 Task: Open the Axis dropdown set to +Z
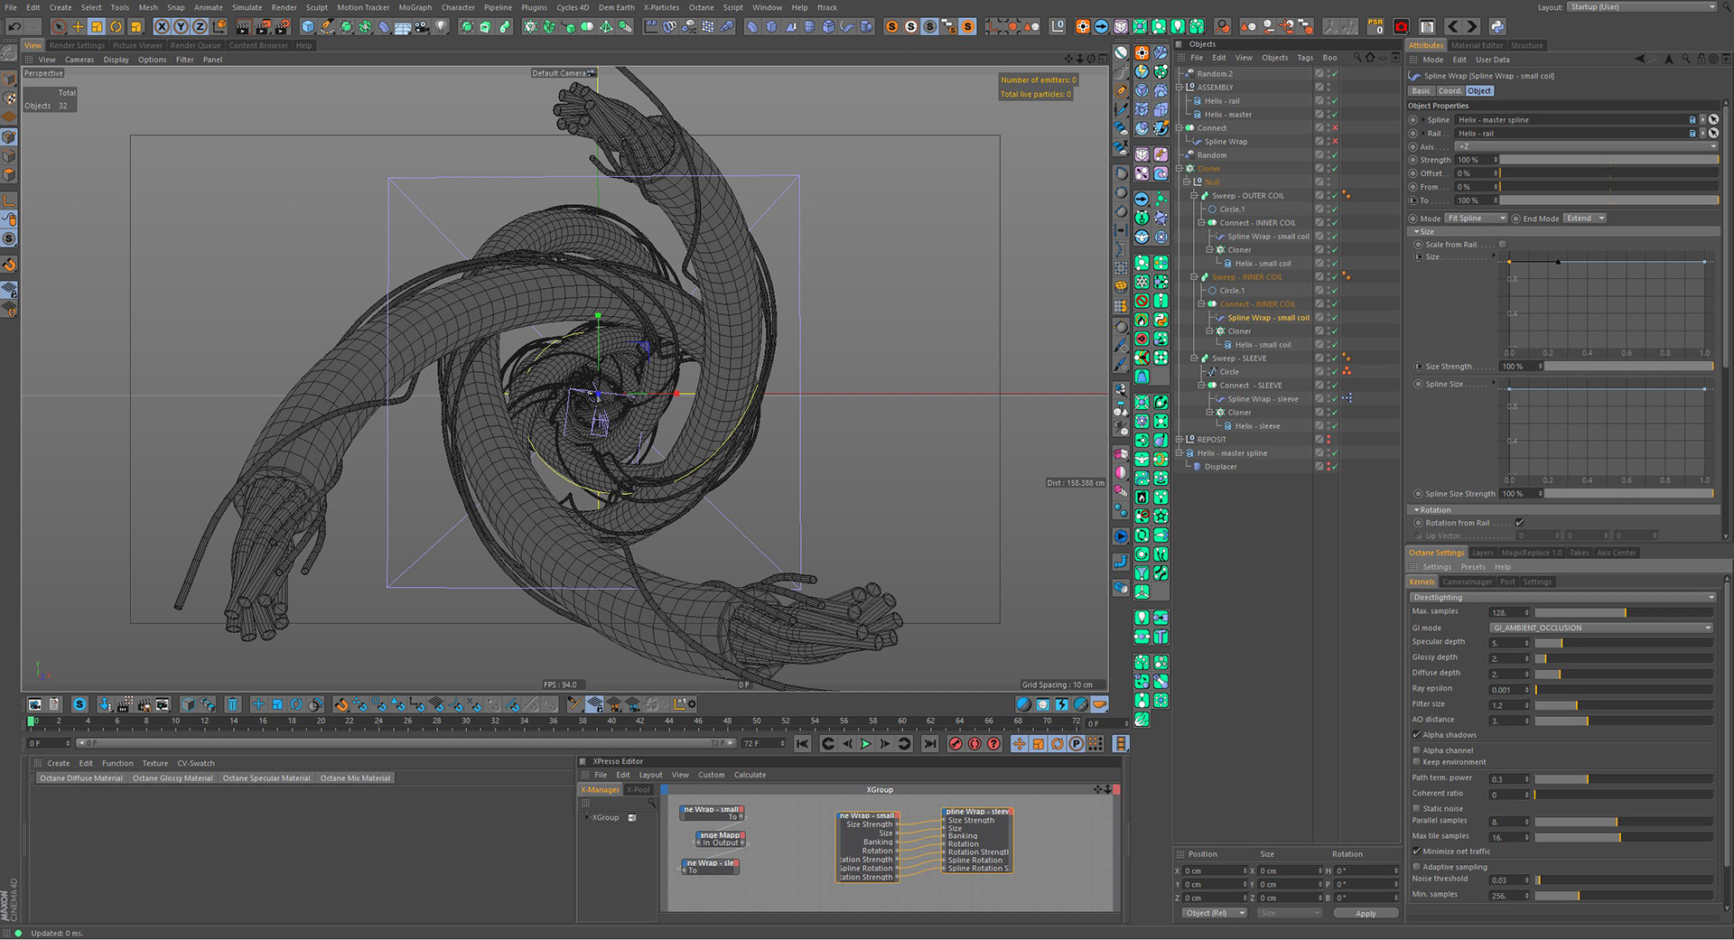click(x=1586, y=146)
